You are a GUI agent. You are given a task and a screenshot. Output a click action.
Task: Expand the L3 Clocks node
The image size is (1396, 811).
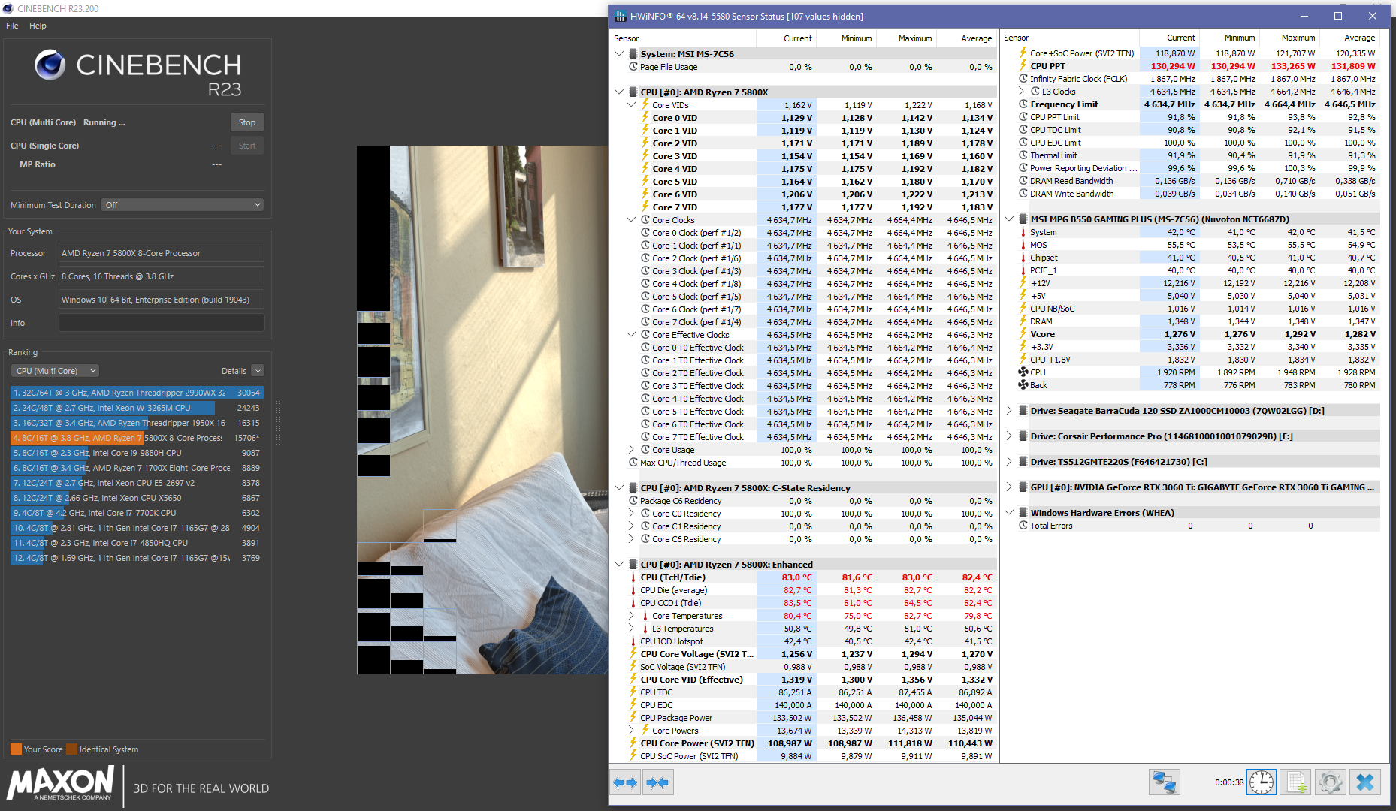point(1021,92)
